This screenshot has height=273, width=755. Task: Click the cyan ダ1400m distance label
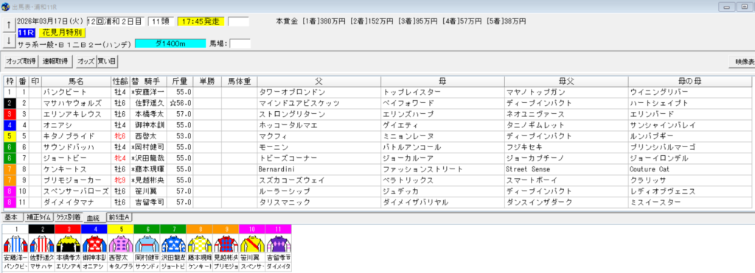point(170,43)
